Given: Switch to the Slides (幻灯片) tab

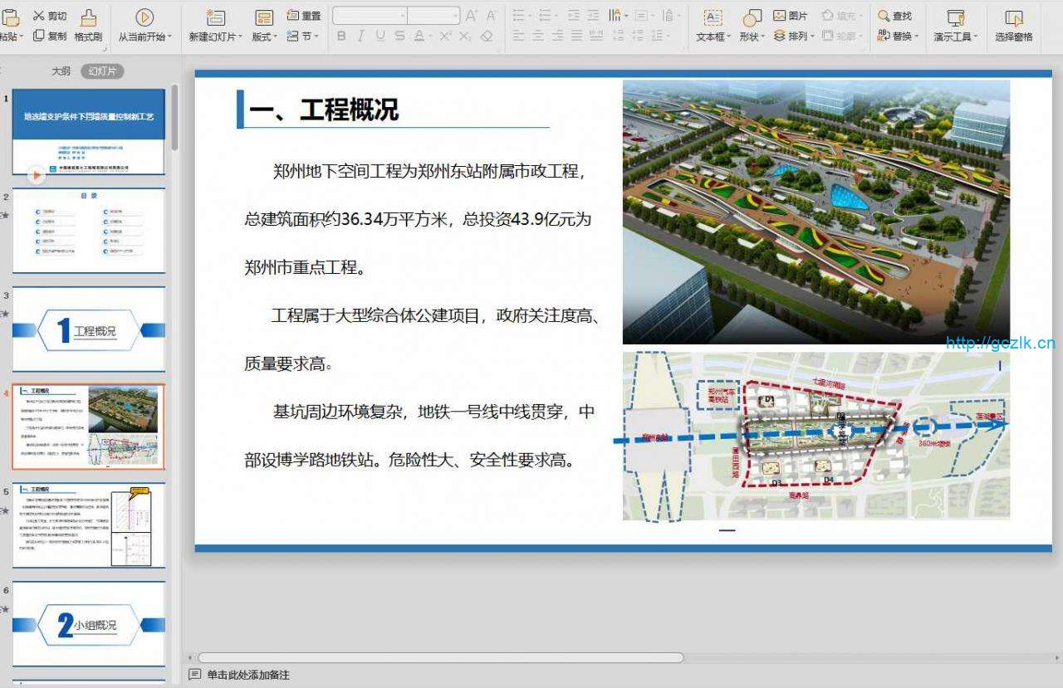Looking at the screenshot, I should (102, 71).
